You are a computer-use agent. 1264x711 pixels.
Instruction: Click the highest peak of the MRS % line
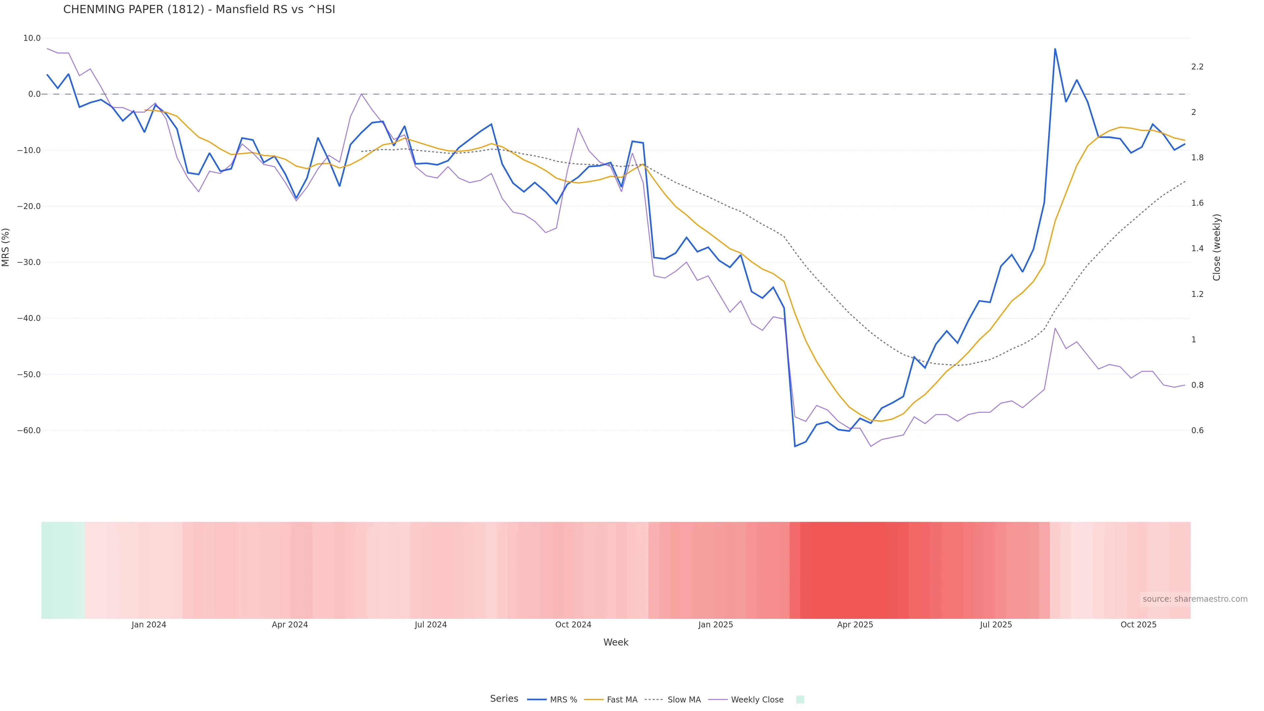tap(1055, 49)
